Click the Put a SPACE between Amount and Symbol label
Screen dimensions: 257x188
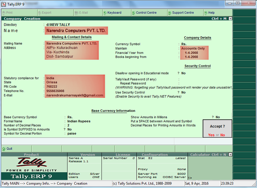[x=161, y=121]
